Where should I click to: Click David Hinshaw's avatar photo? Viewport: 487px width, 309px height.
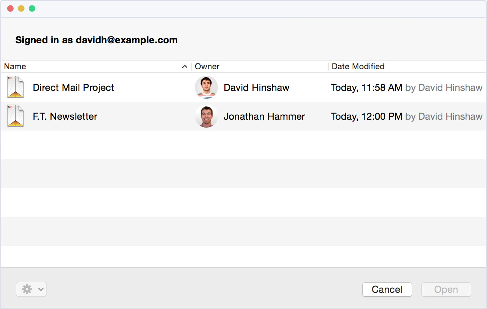tap(206, 87)
